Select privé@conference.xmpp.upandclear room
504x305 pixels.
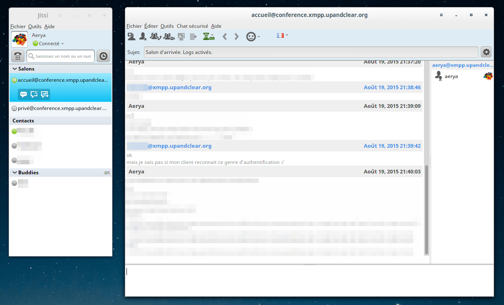[61, 108]
